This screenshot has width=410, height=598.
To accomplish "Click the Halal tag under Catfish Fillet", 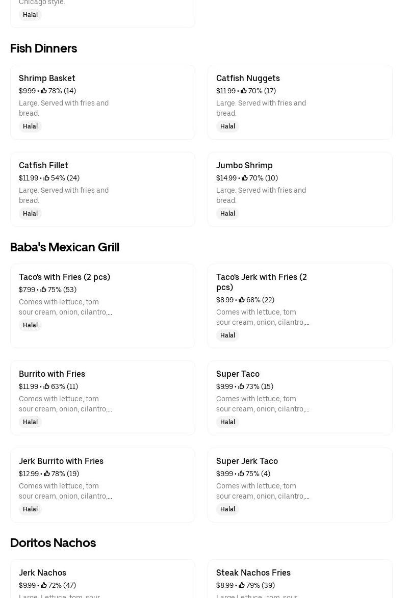I will click(30, 214).
